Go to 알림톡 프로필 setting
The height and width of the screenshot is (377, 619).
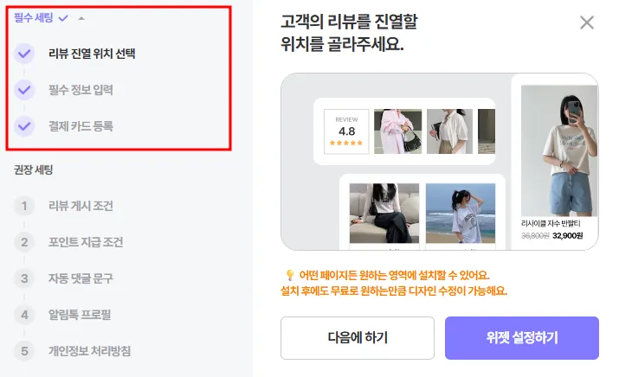[80, 315]
